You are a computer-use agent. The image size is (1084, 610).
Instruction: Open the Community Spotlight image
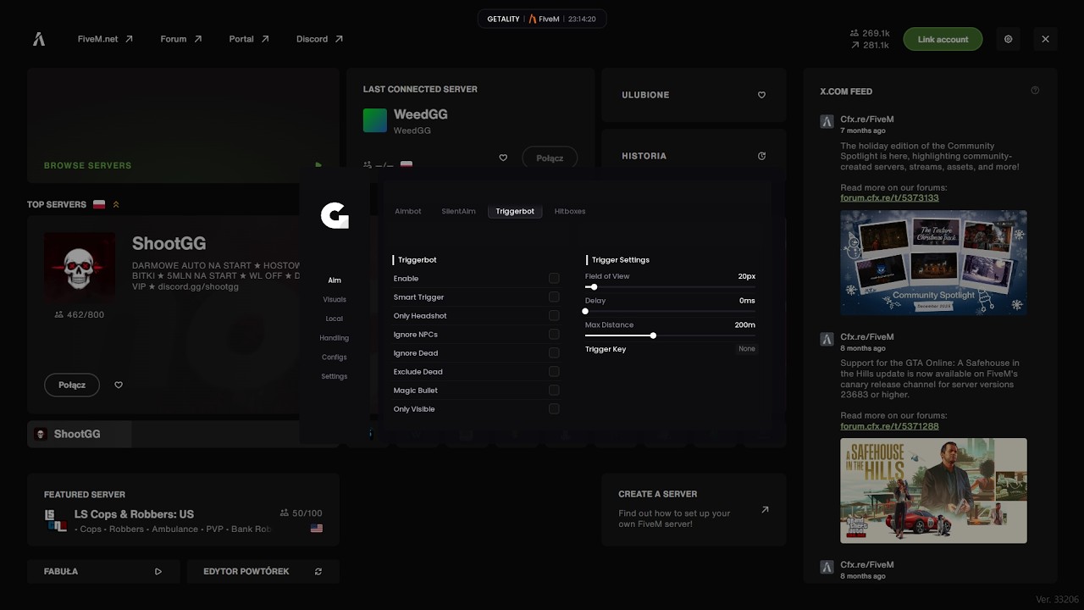coord(933,263)
